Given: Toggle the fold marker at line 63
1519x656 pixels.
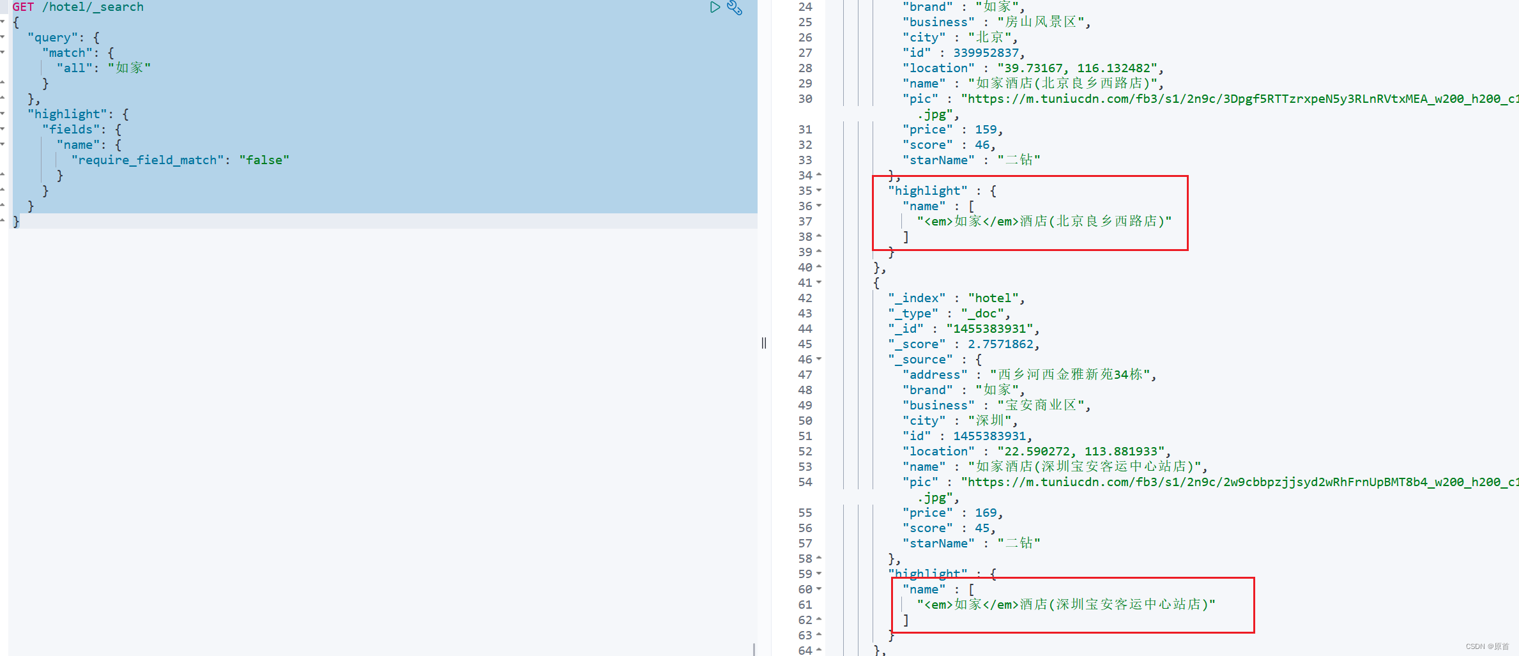Looking at the screenshot, I should (819, 635).
